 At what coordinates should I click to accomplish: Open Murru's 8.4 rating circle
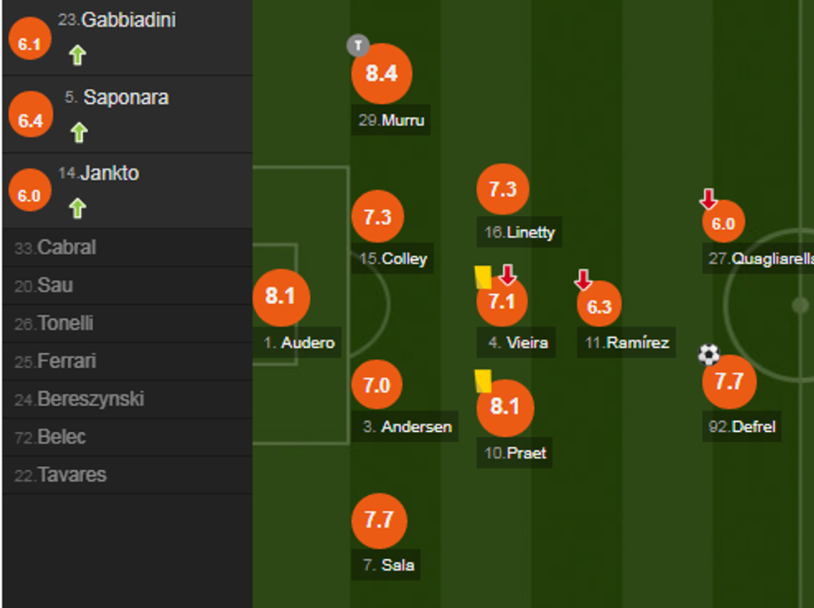point(381,74)
